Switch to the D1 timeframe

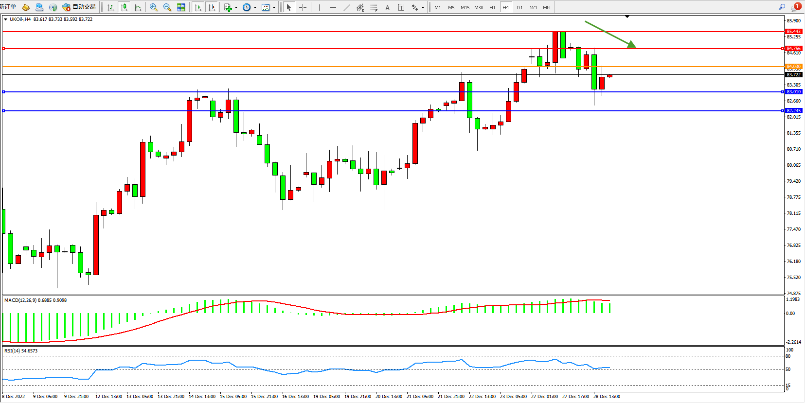point(519,7)
